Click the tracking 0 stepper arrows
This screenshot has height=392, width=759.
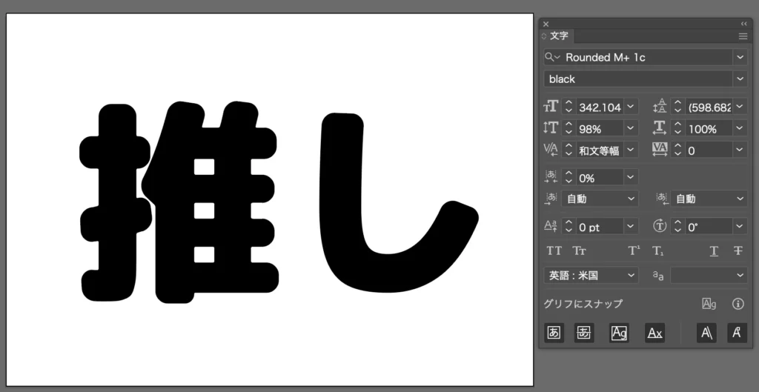click(x=677, y=150)
